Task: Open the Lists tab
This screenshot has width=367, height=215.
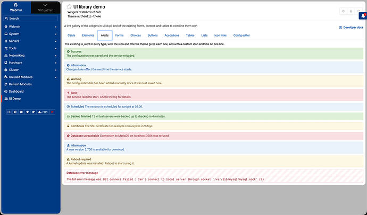Action: 204,35
